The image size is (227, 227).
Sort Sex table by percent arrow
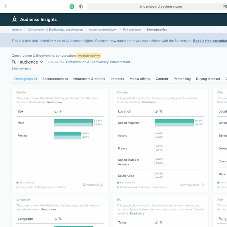(56, 112)
